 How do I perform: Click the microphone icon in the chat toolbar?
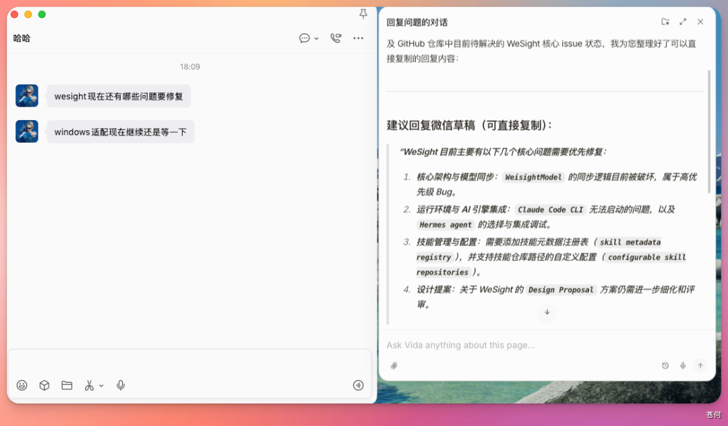(121, 385)
